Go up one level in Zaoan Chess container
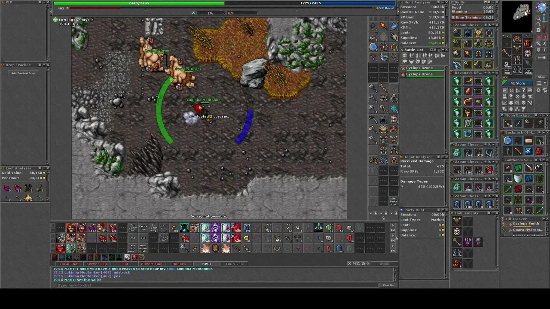The height and width of the screenshot is (309, 550). (x=490, y=25)
